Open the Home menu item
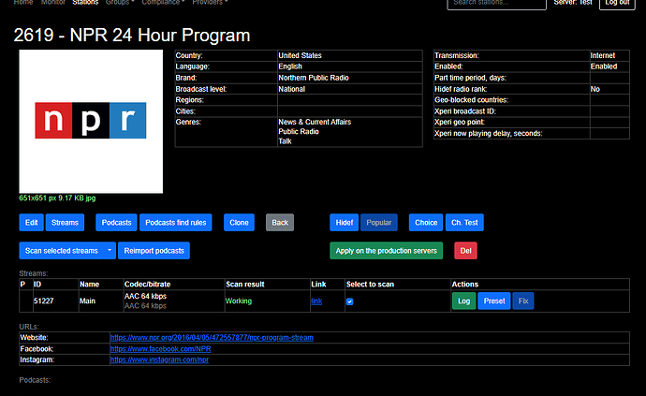Viewport: 646px width, 396px height. [x=23, y=3]
